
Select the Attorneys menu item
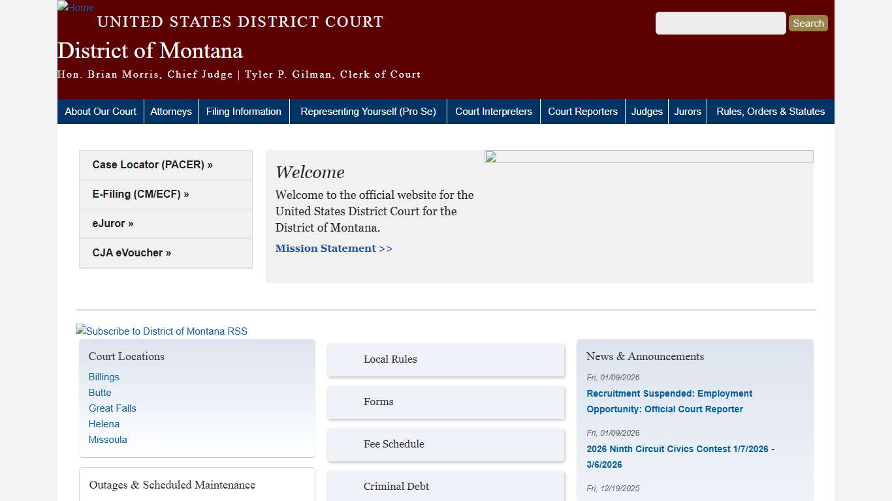(170, 111)
